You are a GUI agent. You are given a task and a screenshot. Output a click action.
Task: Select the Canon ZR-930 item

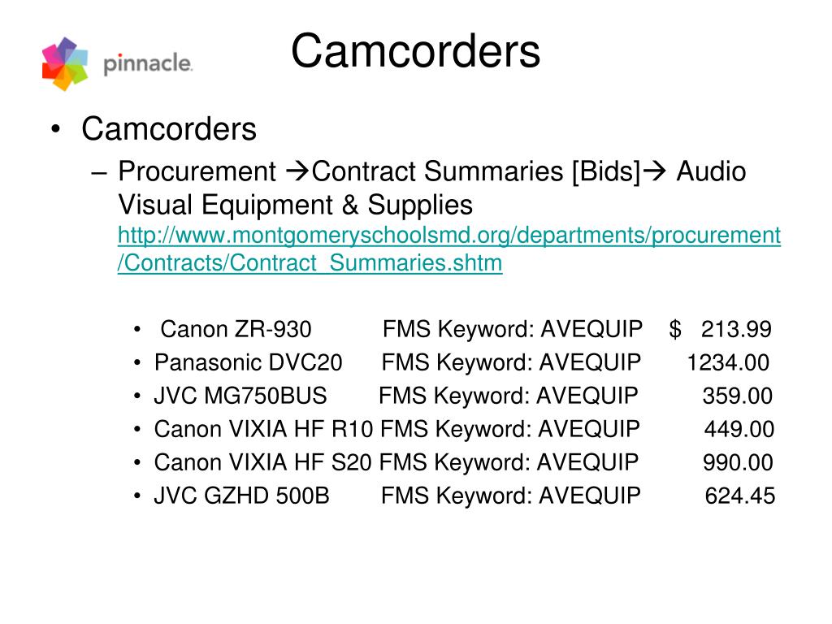(x=236, y=330)
